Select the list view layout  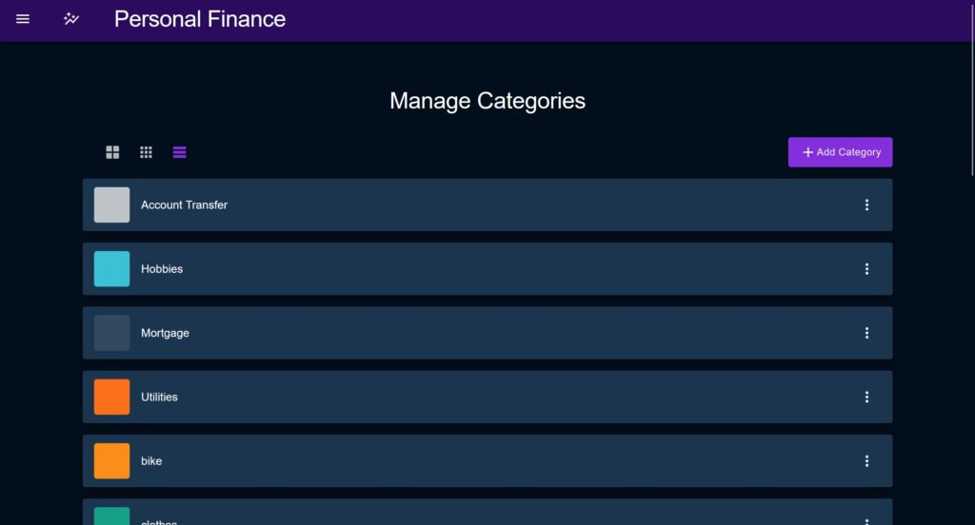pyautogui.click(x=180, y=152)
